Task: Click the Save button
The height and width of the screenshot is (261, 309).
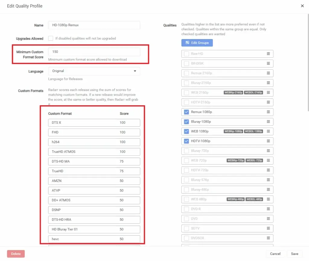Action: [295, 254]
